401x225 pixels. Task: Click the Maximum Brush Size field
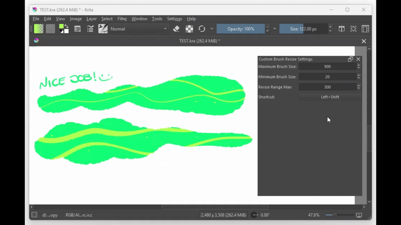(328, 66)
